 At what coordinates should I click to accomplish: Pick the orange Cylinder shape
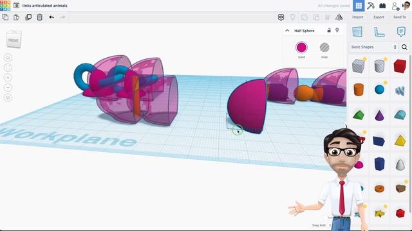359,90
